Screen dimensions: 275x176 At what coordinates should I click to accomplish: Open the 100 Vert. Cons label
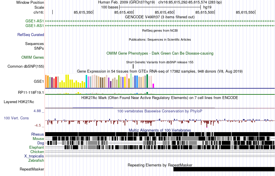point(16,118)
